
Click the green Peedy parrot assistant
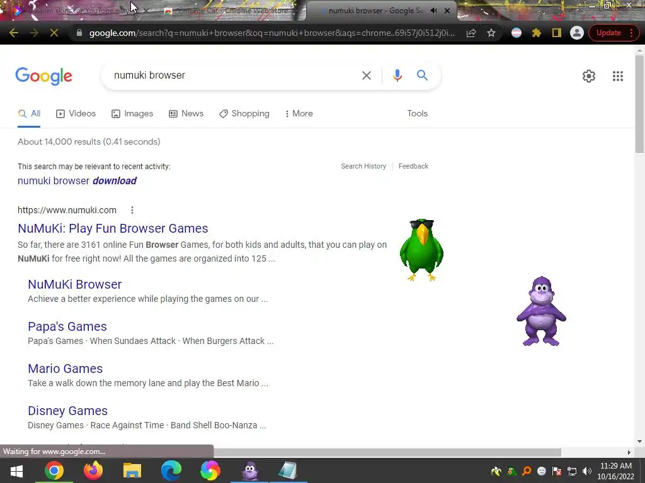421,250
